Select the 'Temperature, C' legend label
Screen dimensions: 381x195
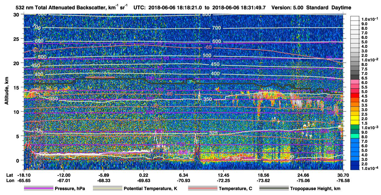click(235, 189)
